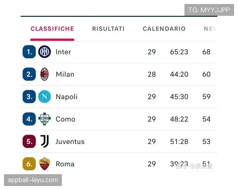Select the partially visible News tab

coord(210,29)
